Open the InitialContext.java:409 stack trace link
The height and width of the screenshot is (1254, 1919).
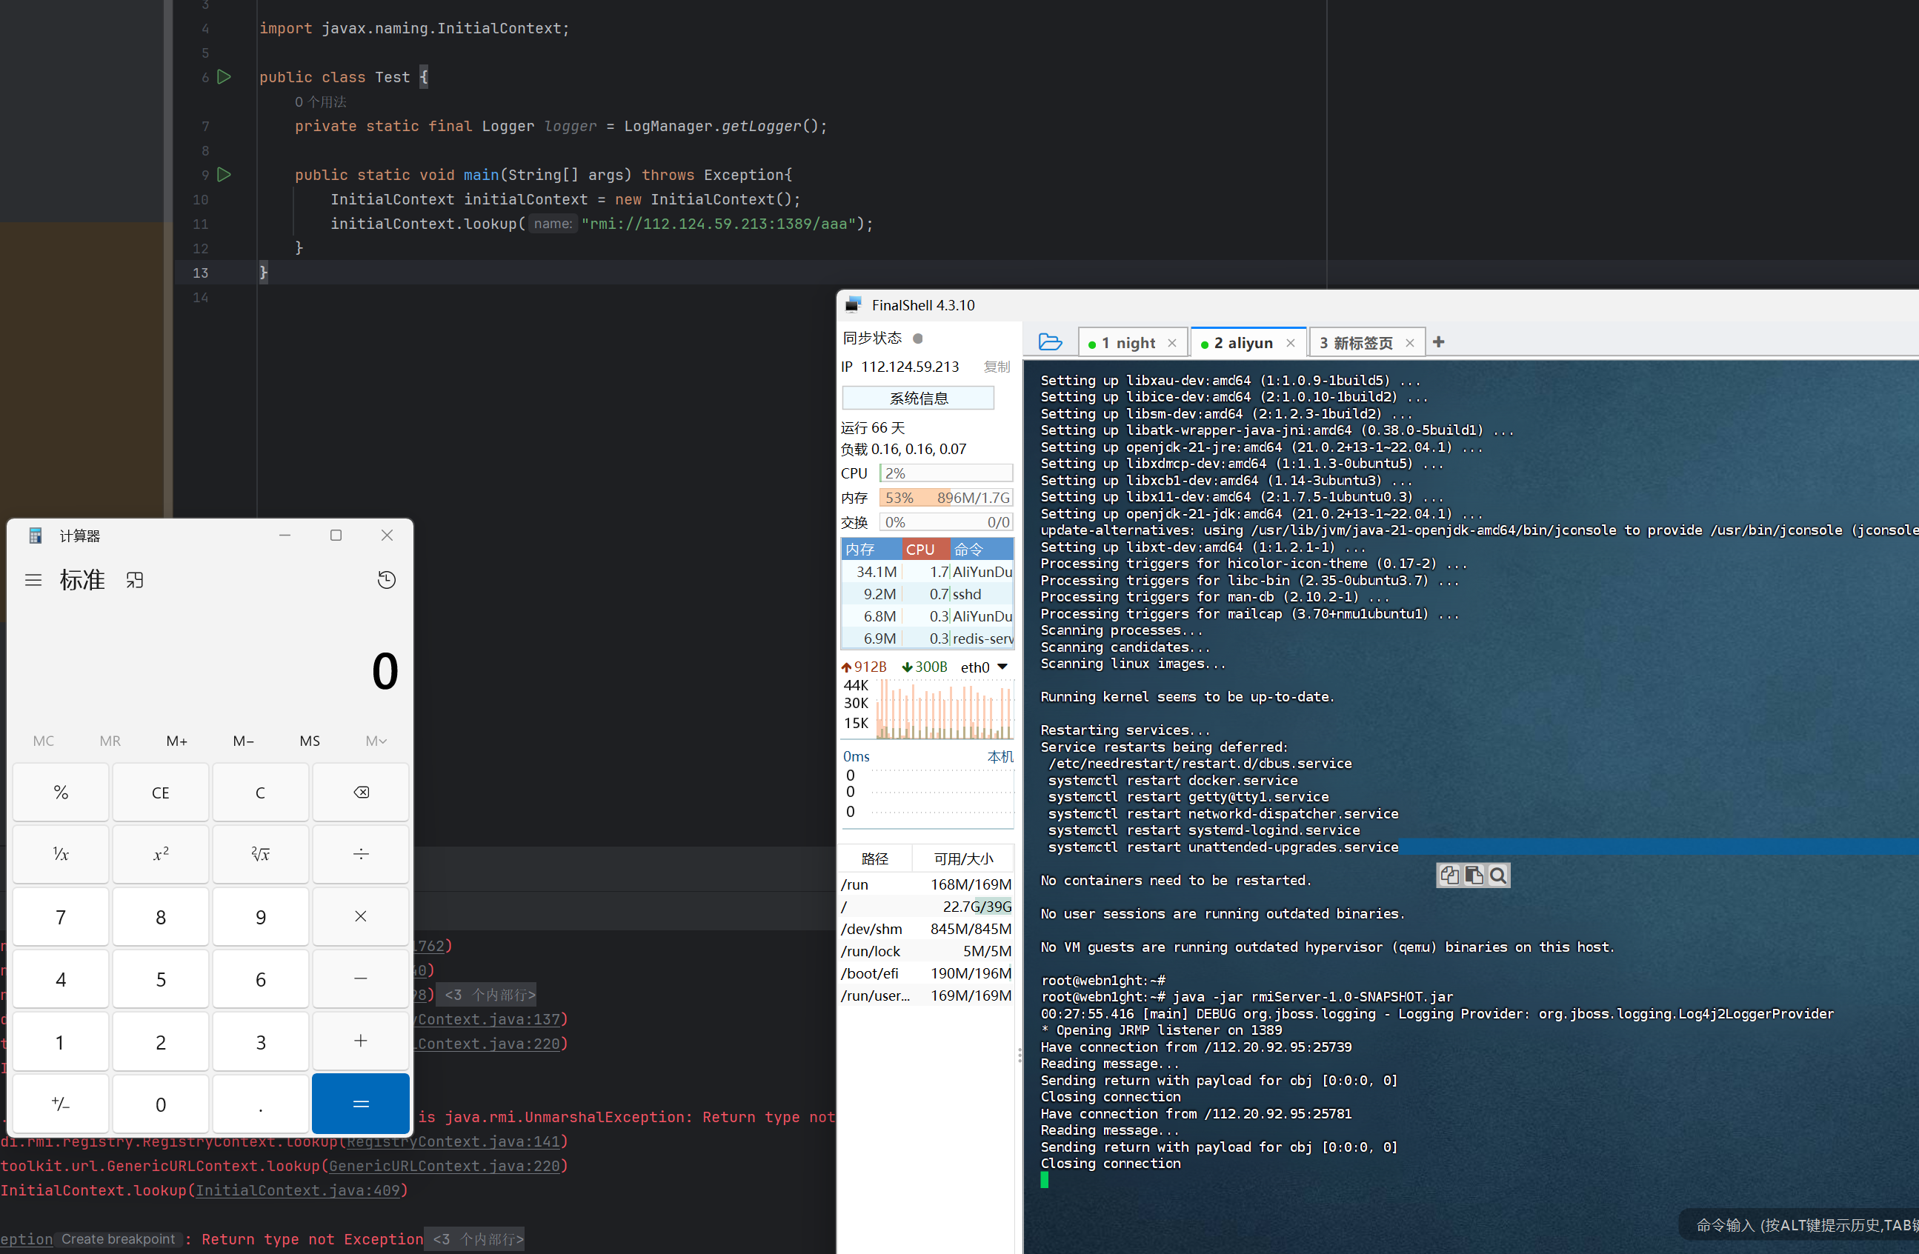click(298, 1190)
